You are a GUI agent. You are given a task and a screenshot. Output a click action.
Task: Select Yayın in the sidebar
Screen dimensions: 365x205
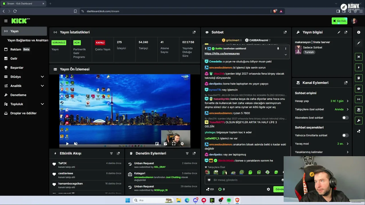[x=24, y=31]
